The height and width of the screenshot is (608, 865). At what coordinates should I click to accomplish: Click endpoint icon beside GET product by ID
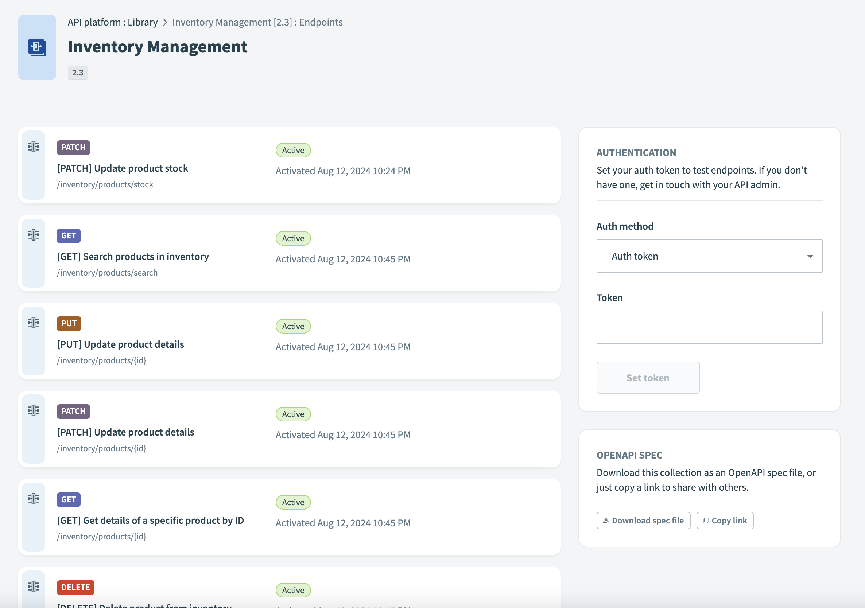coord(34,499)
